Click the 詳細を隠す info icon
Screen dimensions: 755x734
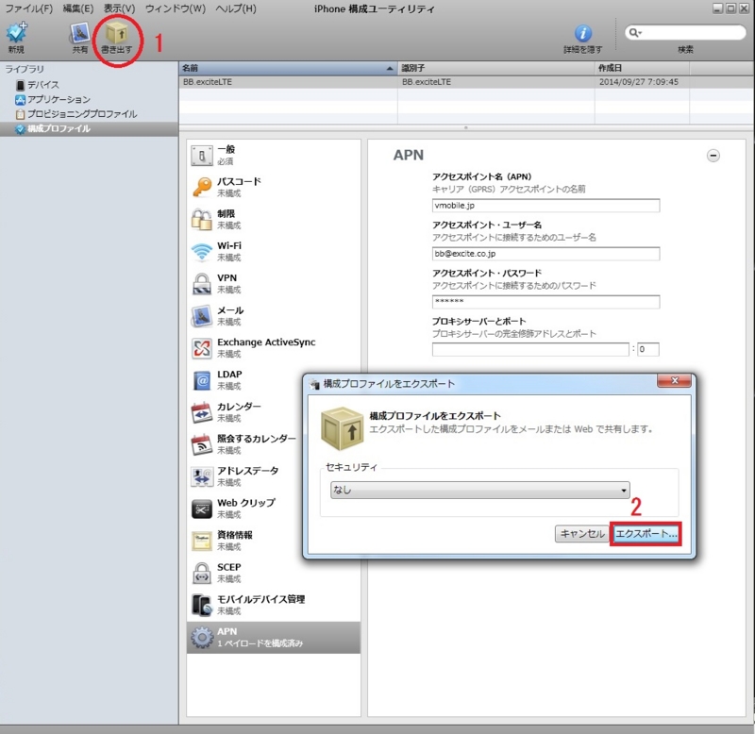pyautogui.click(x=583, y=33)
